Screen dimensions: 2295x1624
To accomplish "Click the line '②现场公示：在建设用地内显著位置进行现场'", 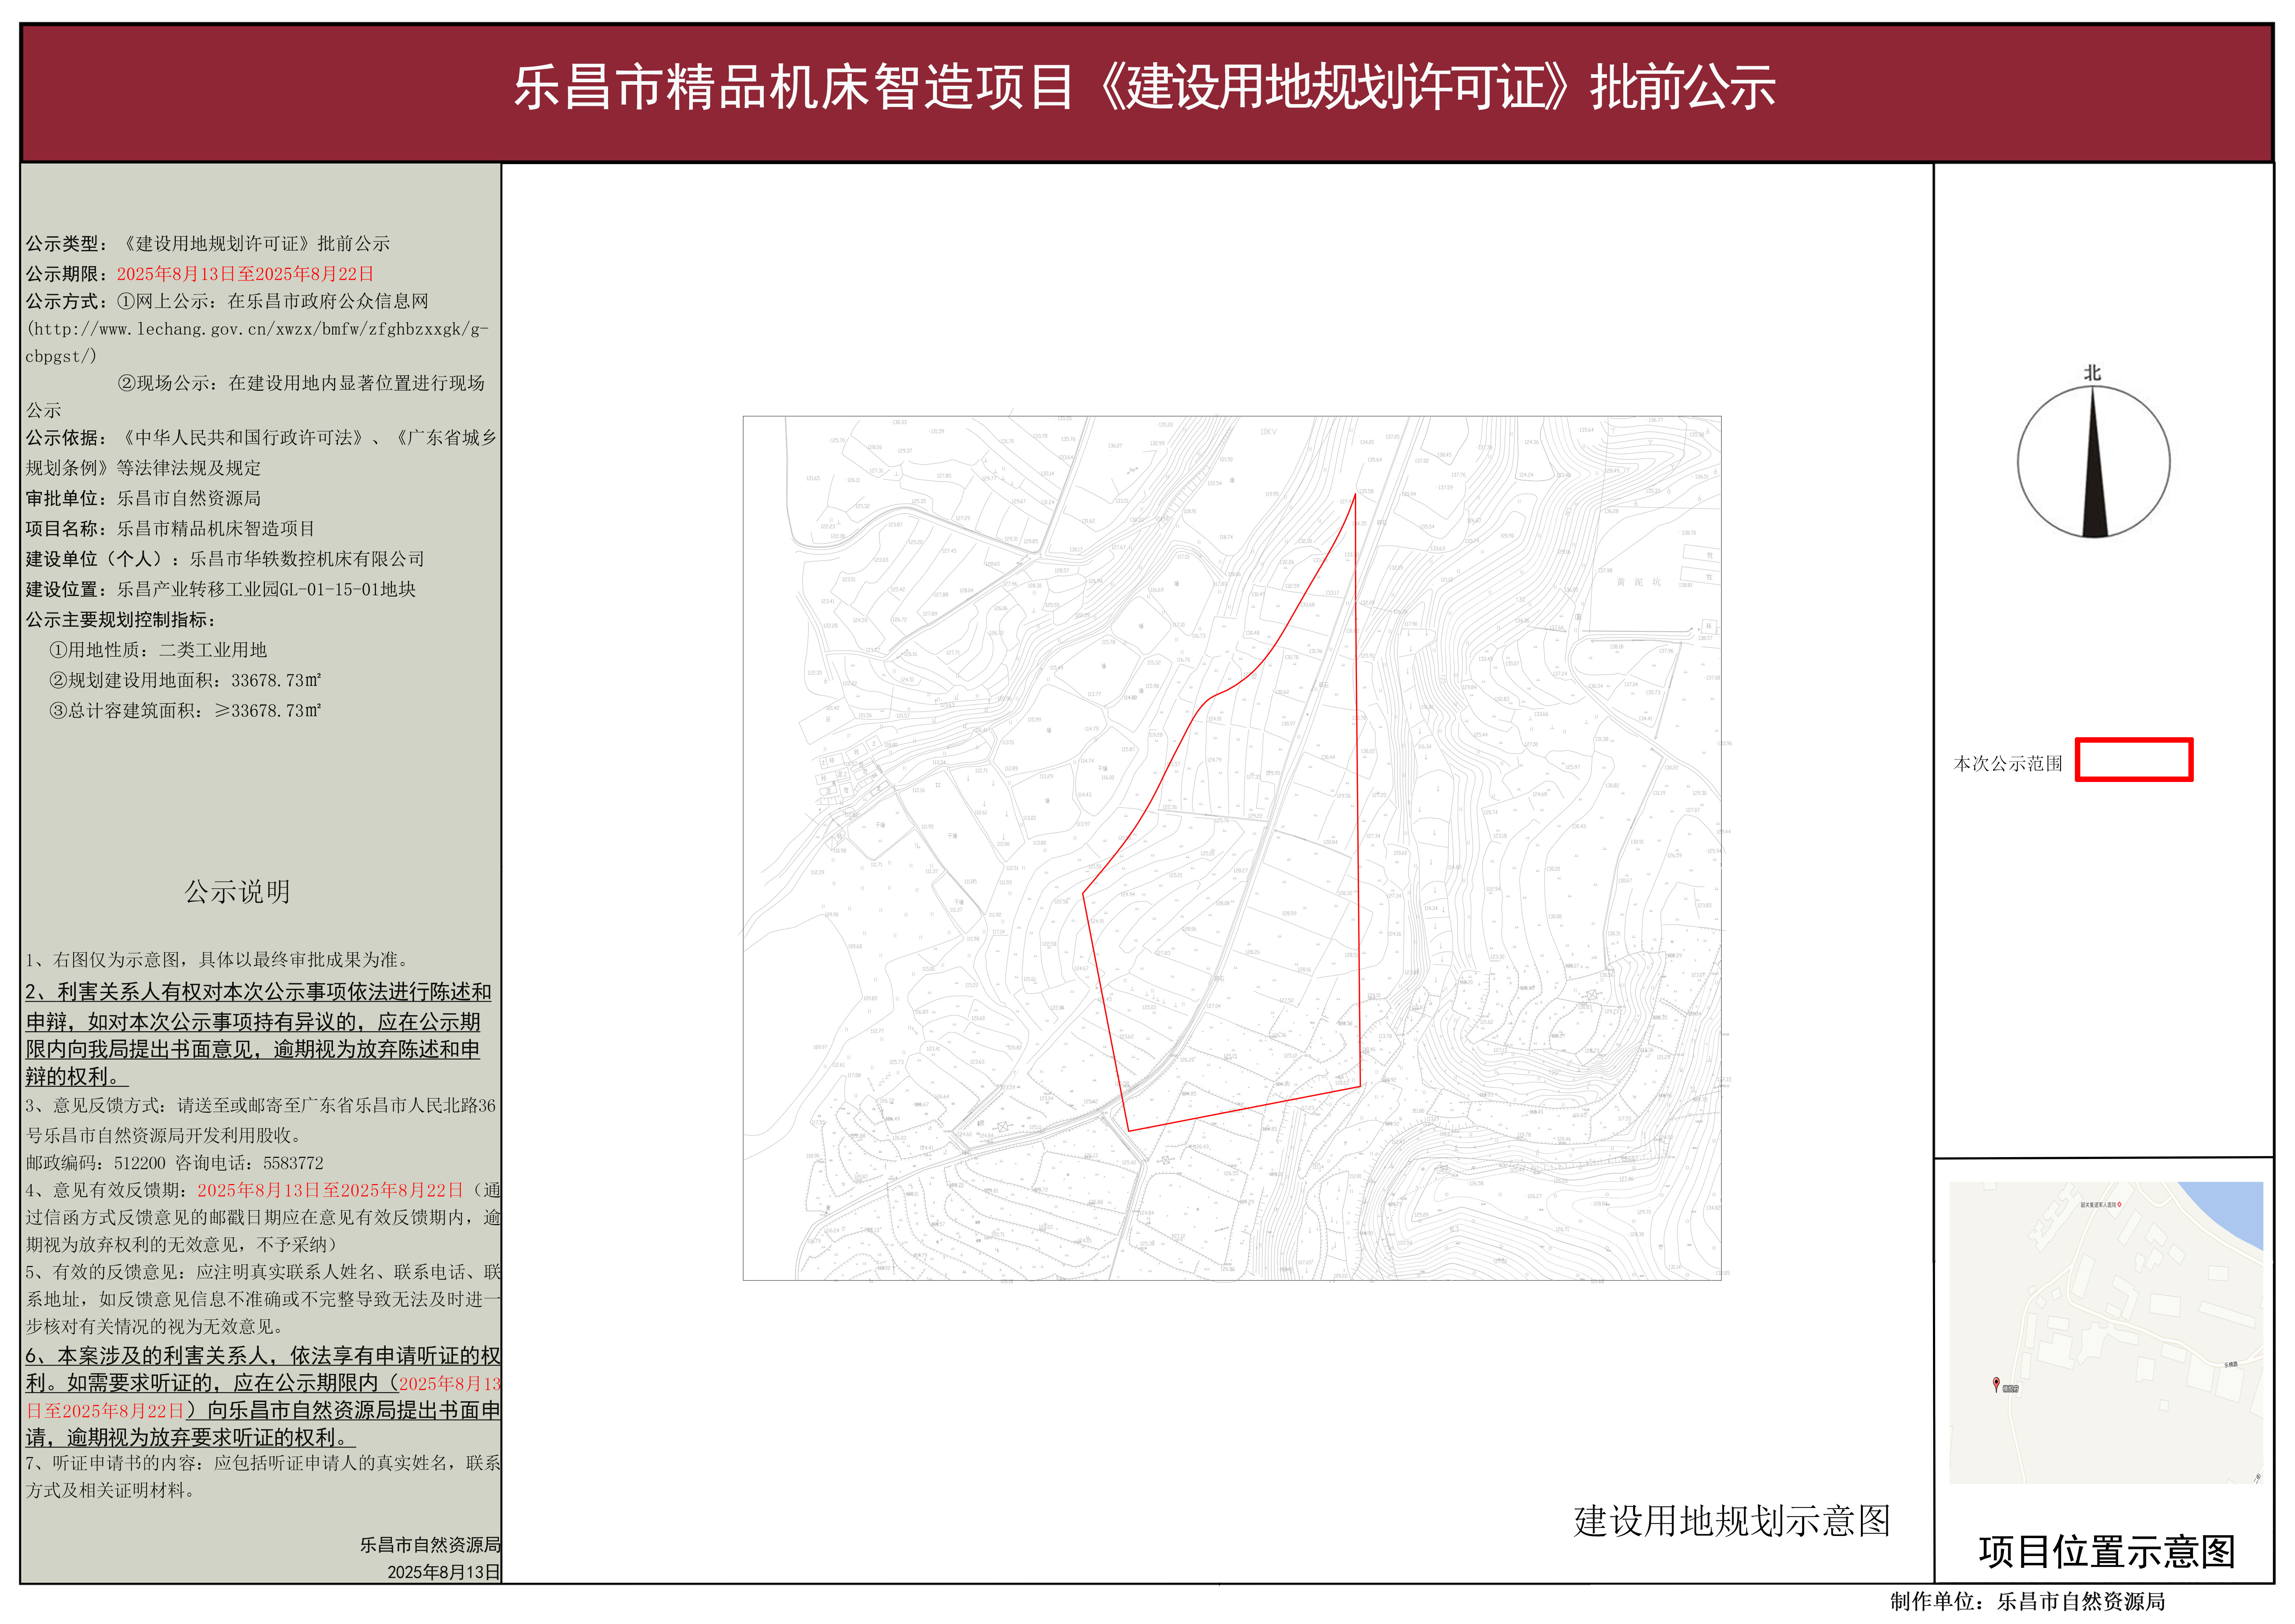I will (301, 383).
